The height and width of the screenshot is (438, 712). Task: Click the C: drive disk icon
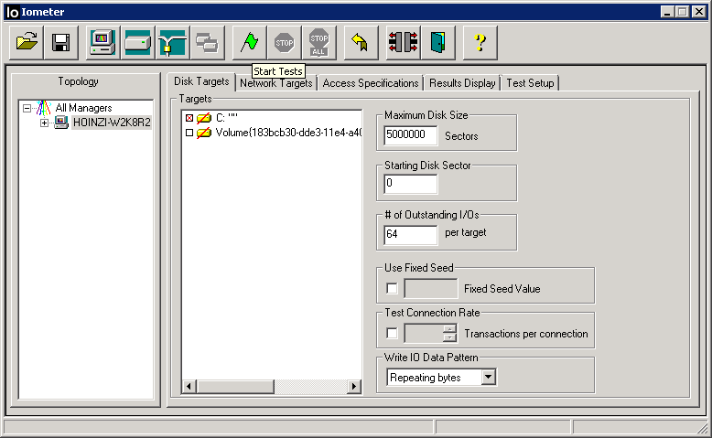(204, 118)
